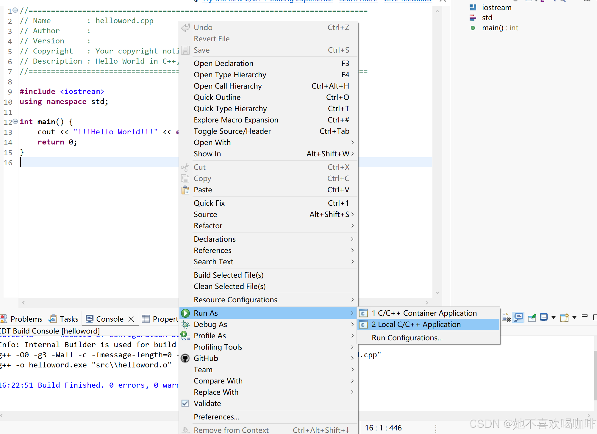
Task: Toggle the Validate checkbox in menu
Action: tap(185, 404)
